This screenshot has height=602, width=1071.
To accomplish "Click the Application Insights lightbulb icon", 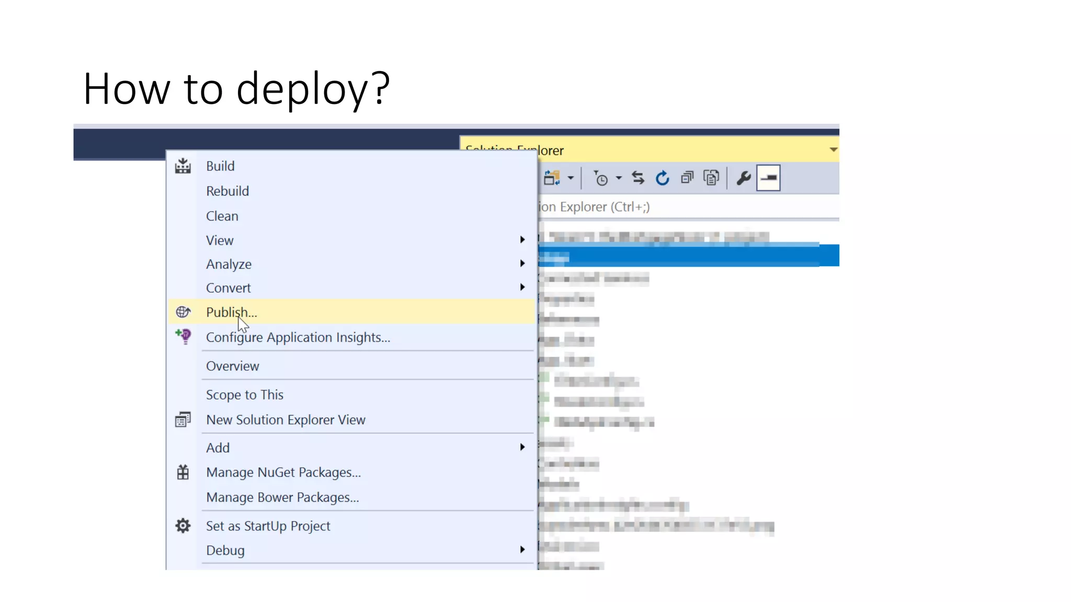I will (x=184, y=336).
